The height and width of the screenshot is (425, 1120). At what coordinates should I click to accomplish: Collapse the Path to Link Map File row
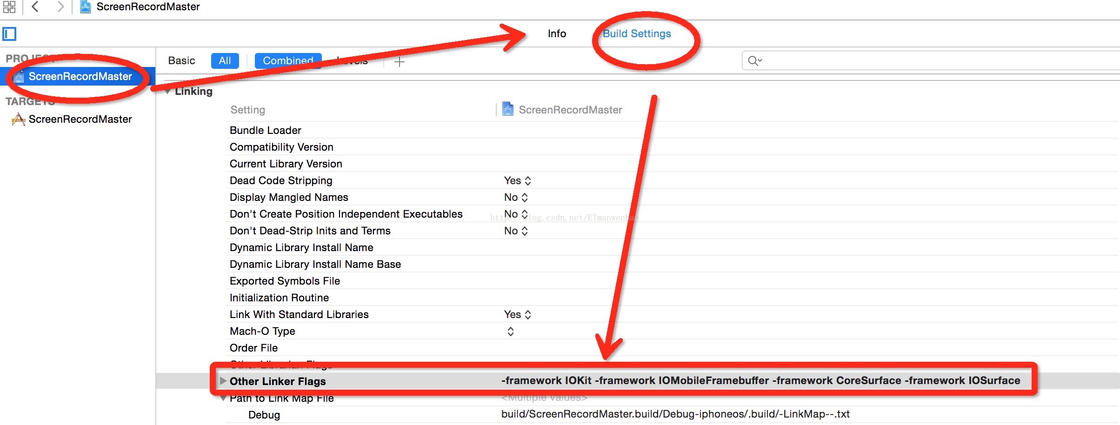223,398
